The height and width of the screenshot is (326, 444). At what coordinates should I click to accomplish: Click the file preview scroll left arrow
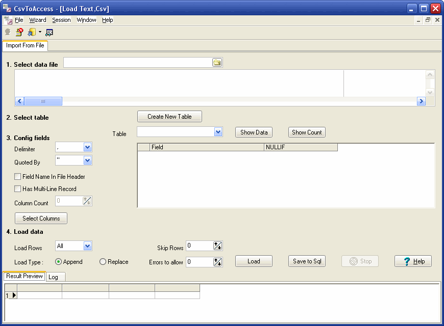[19, 101]
